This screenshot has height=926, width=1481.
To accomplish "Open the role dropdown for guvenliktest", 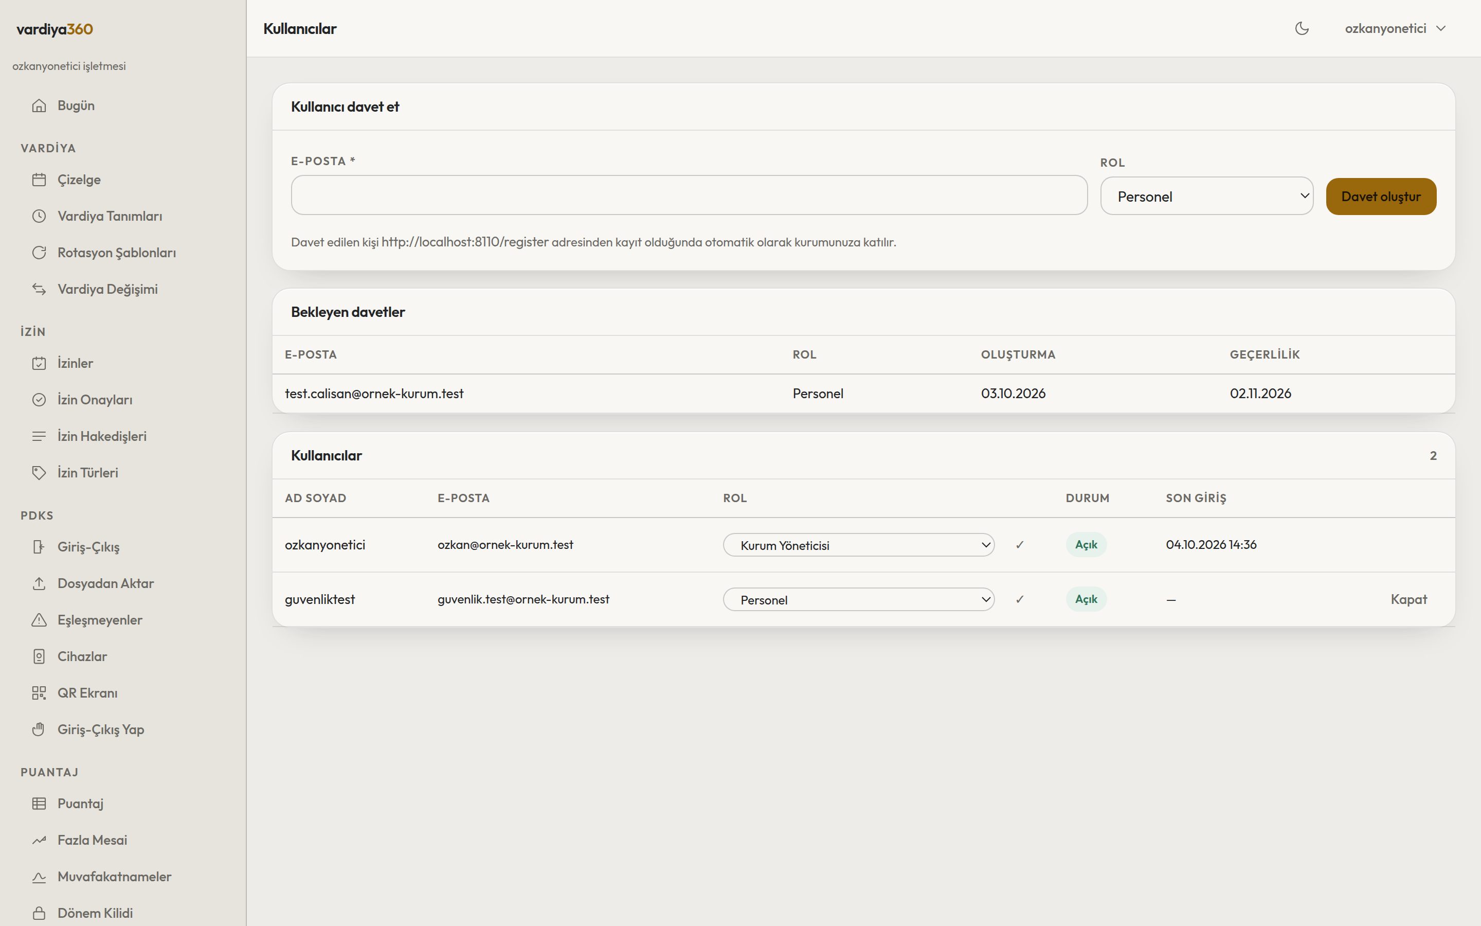I will click(858, 599).
